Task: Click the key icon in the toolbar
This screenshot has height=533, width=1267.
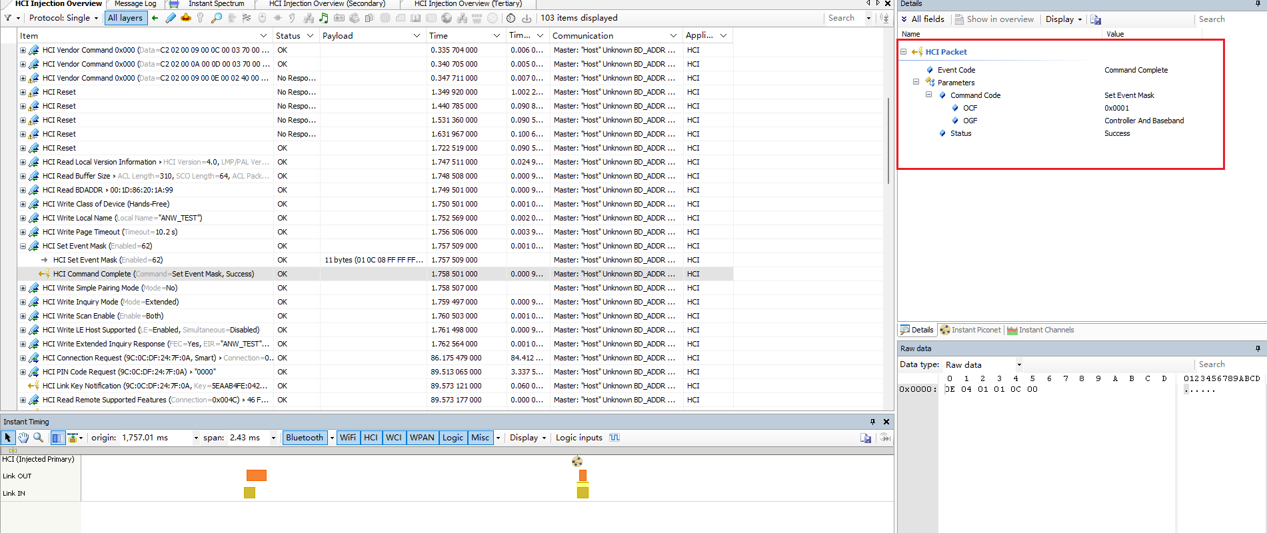Action: pyautogui.click(x=201, y=18)
